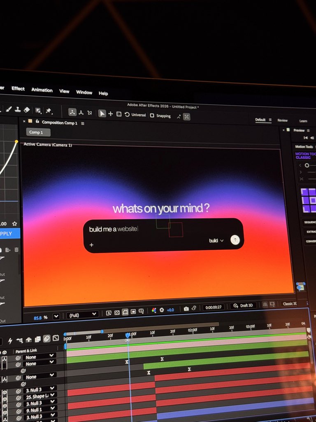
Task: Toggle the Composition panel lock icon
Action: coord(37,122)
